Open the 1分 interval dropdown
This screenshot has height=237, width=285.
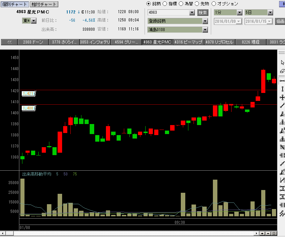pos(239,12)
